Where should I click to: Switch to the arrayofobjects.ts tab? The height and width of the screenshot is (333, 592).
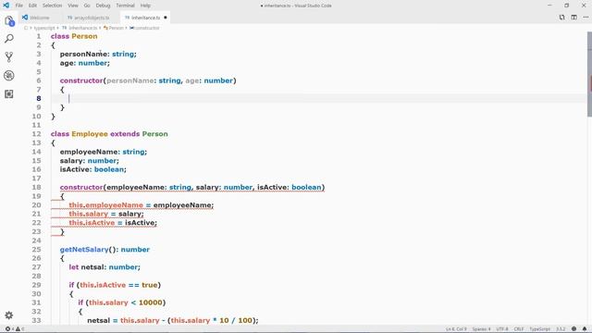[92, 18]
